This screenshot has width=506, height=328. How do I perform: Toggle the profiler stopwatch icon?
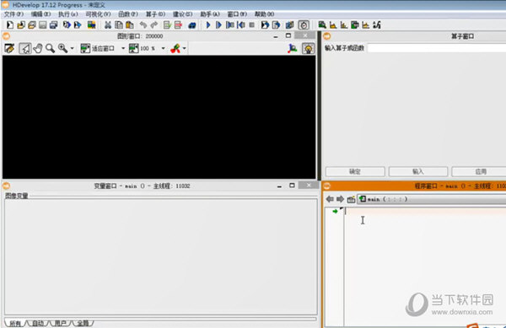coord(304,24)
